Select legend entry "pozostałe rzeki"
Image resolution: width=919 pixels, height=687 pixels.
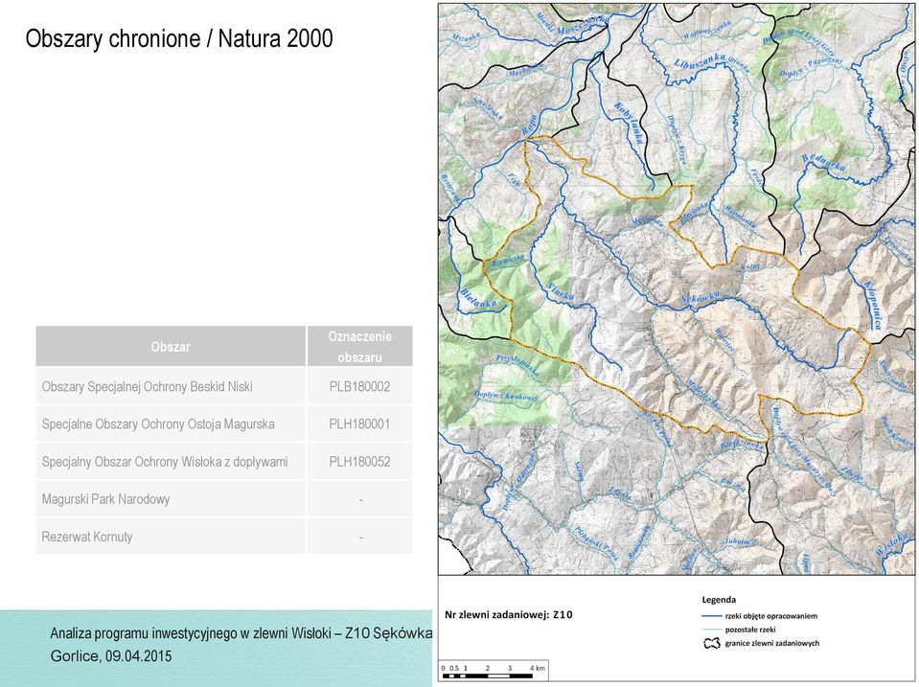point(750,630)
